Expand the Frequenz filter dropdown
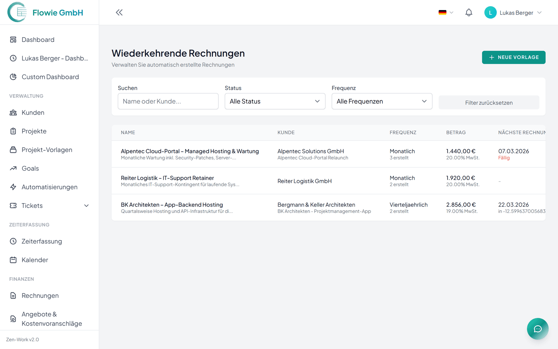 click(x=382, y=101)
